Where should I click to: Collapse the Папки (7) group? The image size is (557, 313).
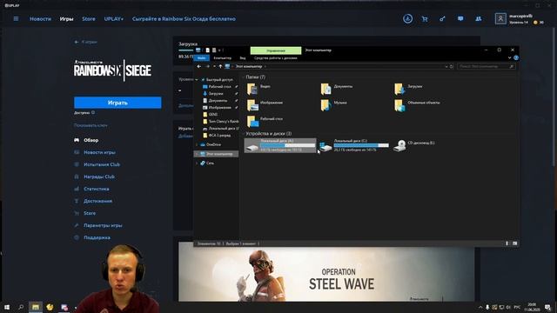click(244, 77)
